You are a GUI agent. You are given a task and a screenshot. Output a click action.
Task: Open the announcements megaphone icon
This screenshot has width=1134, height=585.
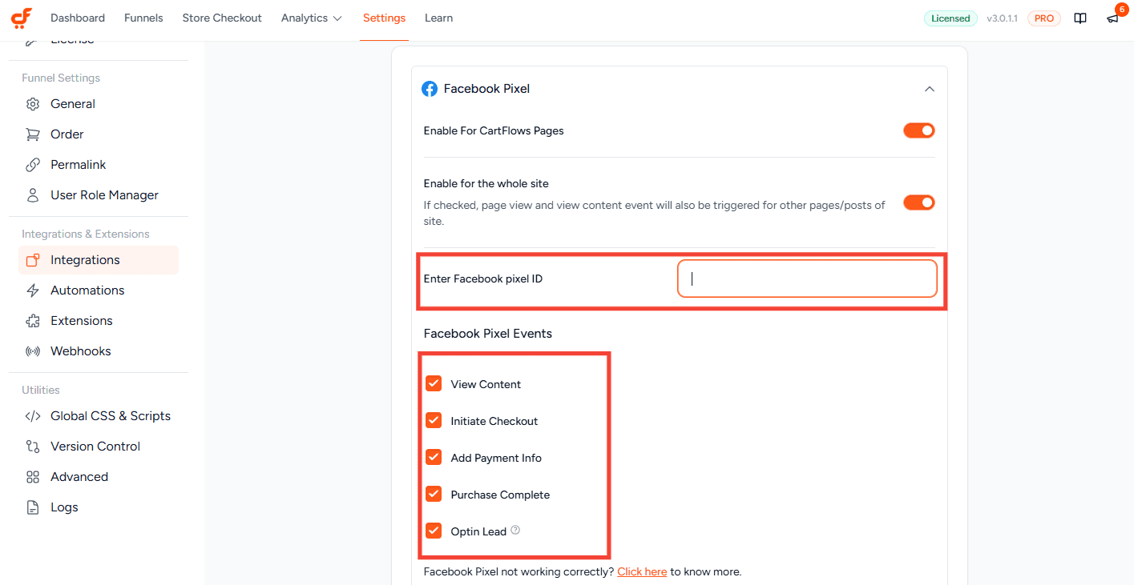pos(1112,18)
